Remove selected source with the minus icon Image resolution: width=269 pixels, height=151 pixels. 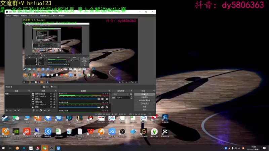click(x=37, y=110)
